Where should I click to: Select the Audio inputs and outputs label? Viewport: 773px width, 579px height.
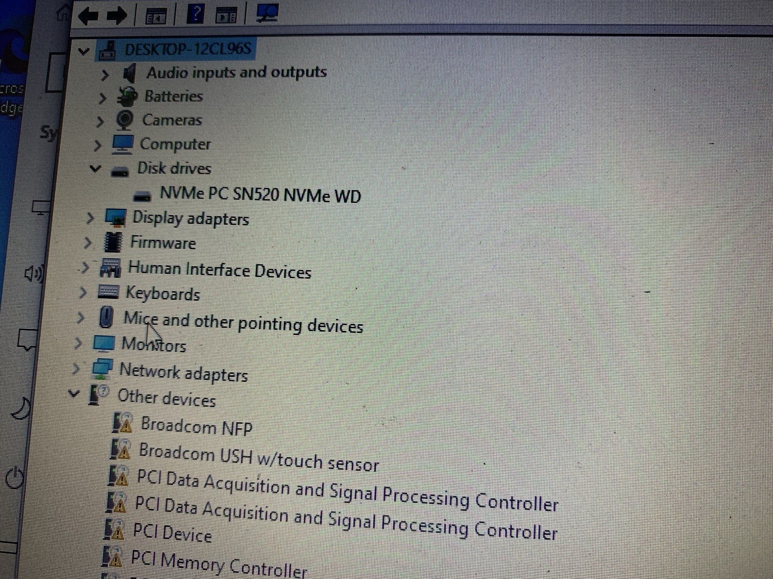pos(237,72)
